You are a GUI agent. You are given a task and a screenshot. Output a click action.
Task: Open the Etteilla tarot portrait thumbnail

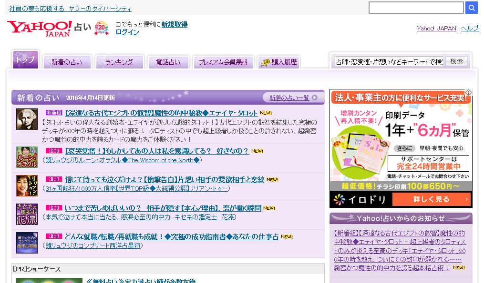[27, 119]
